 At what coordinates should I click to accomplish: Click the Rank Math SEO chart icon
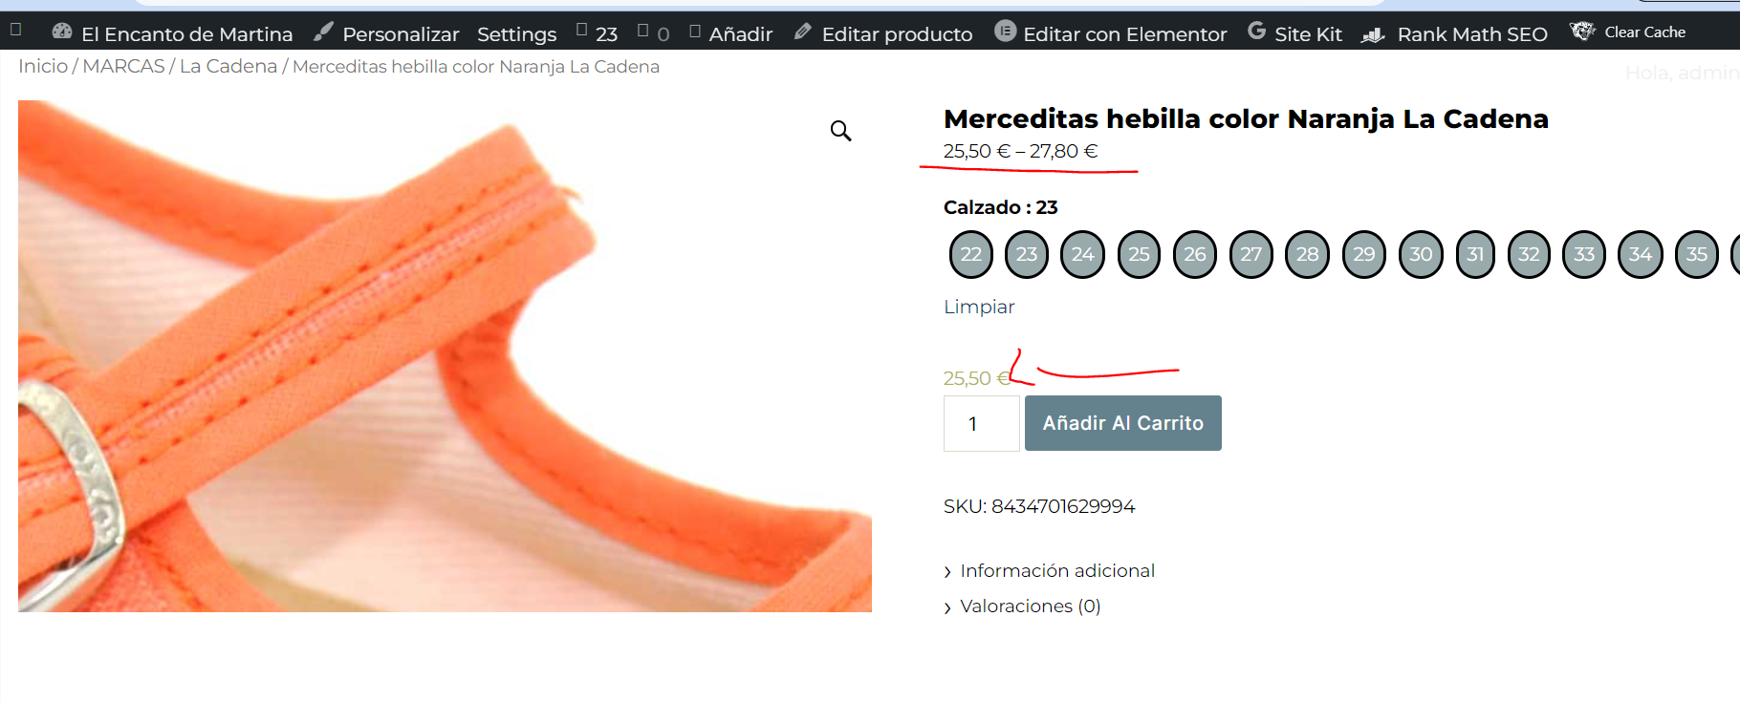1373,34
